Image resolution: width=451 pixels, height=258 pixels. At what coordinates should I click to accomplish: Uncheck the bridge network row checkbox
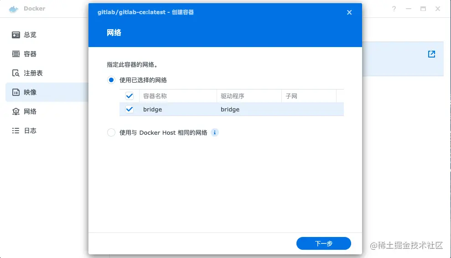130,109
